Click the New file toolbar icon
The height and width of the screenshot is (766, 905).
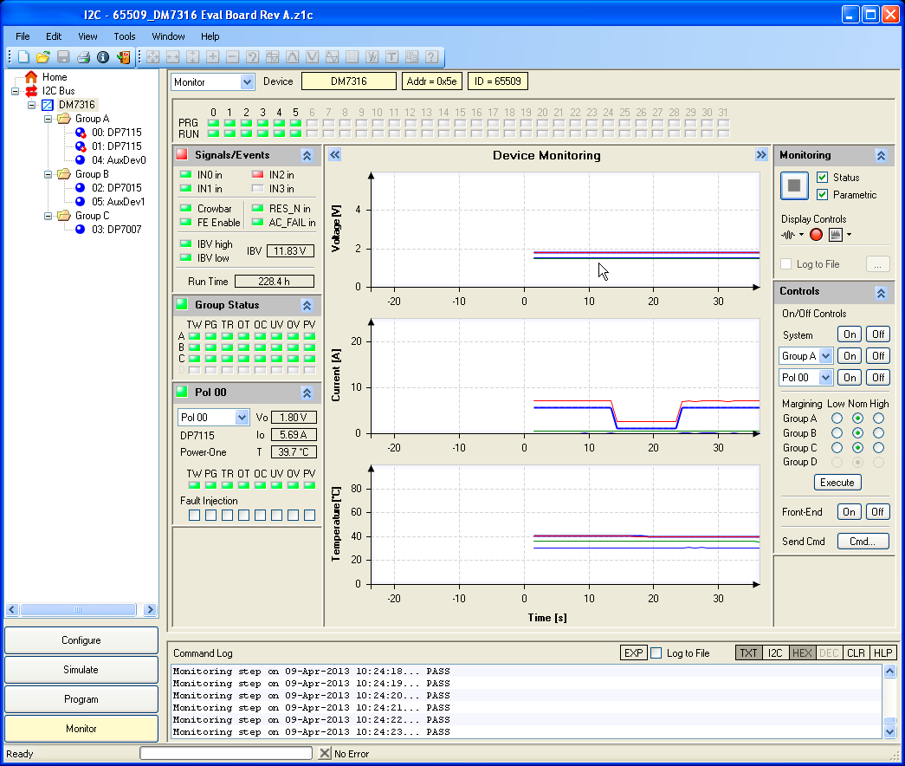coord(23,57)
